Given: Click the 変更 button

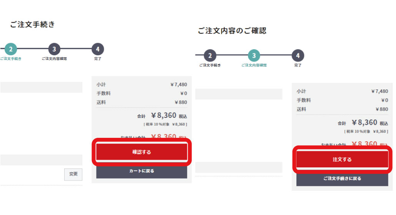Looking at the screenshot, I should 73,174.
